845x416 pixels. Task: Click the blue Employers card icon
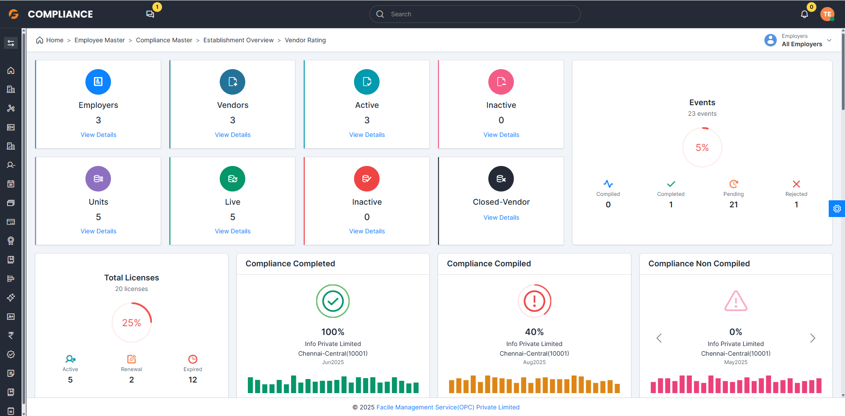[98, 82]
